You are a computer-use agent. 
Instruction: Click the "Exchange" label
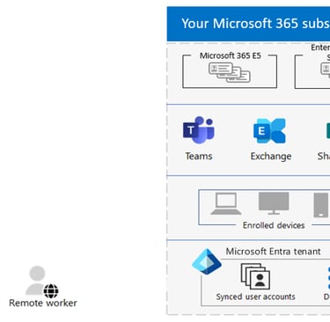271,156
